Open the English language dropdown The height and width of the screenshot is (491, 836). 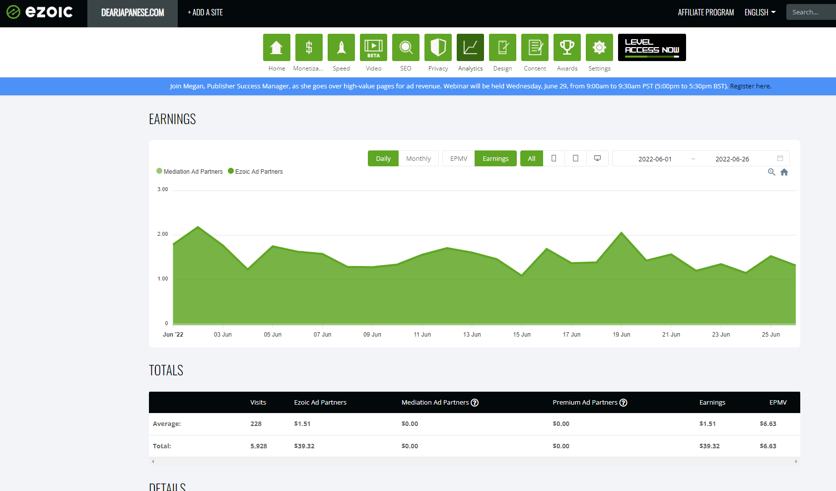(x=760, y=12)
